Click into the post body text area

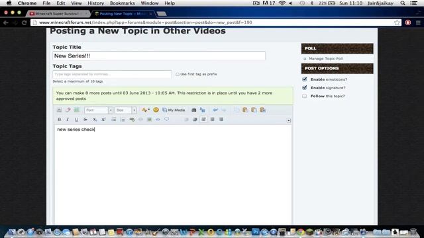173,174
